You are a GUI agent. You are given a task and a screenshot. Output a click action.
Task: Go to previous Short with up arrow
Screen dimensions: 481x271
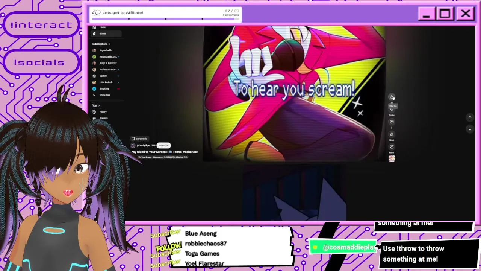[x=470, y=117]
